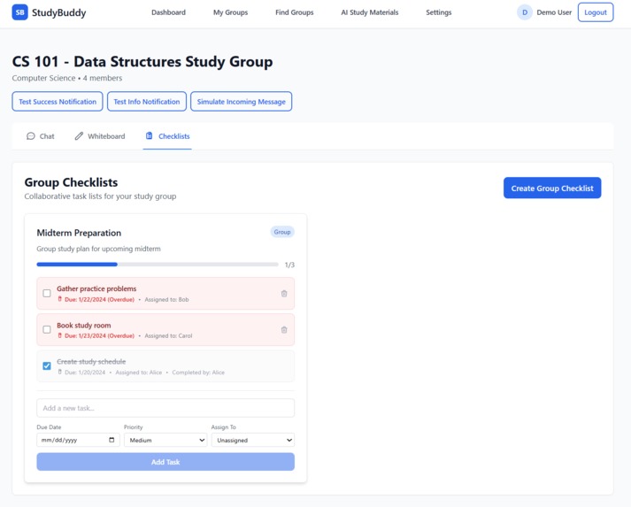The image size is (631, 507).
Task: Click Test Info Notification button
Action: (x=147, y=102)
